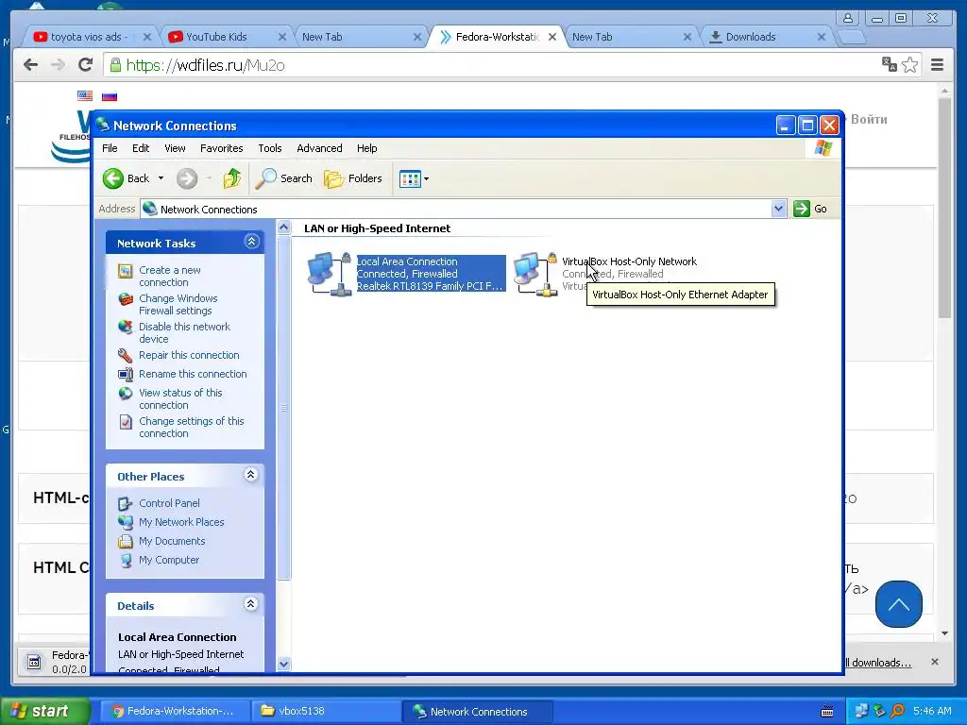This screenshot has height=725, width=967.
Task: Open the Back button history dropdown arrow
Action: coord(161,178)
